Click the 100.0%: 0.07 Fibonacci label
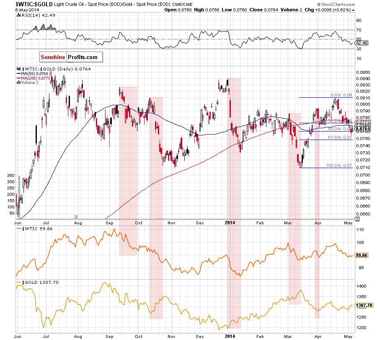Viewport: 377px width, 340px height. click(339, 165)
